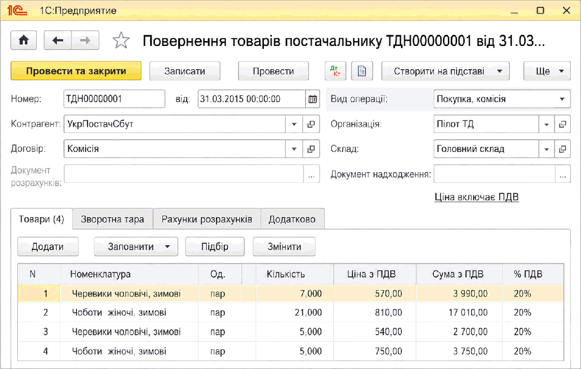Navigate forward with right arrow
The height and width of the screenshot is (369, 581).
click(85, 41)
